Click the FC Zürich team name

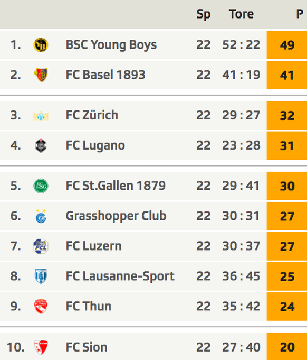click(92, 115)
